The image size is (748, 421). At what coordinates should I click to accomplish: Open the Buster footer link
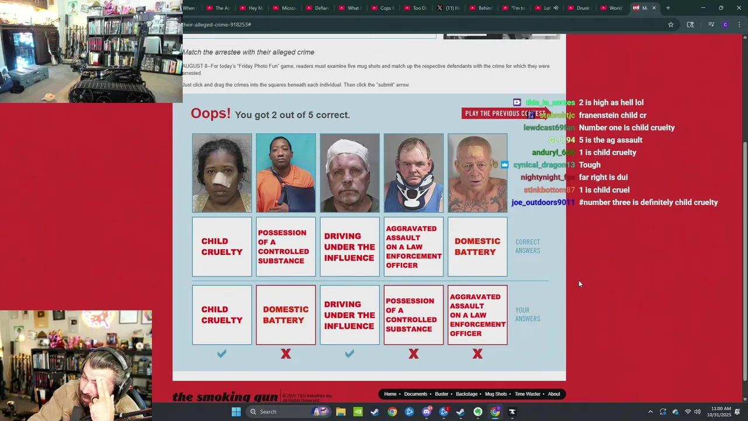pyautogui.click(x=442, y=394)
